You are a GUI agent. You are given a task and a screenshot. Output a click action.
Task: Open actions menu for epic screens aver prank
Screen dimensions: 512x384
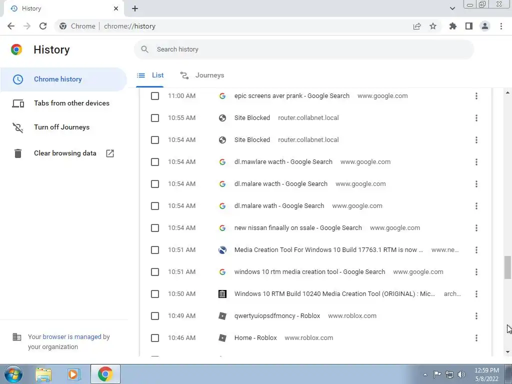[x=476, y=96]
